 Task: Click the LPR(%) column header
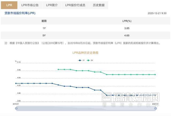click(x=127, y=21)
